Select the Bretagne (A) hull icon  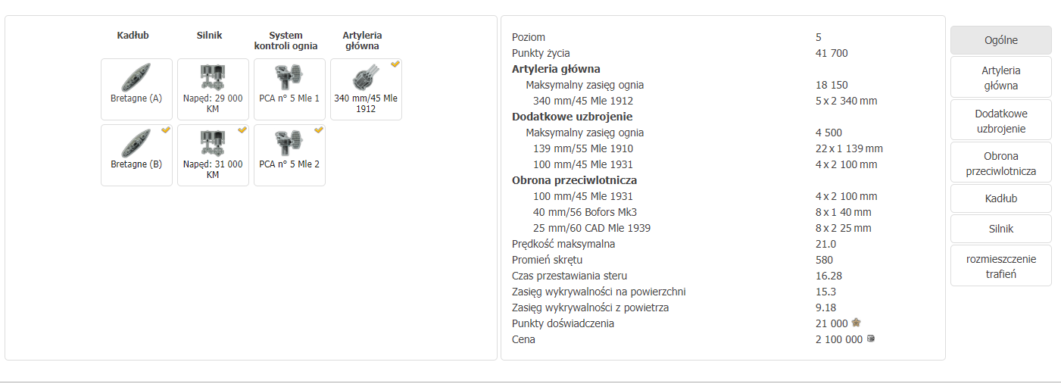(136, 78)
